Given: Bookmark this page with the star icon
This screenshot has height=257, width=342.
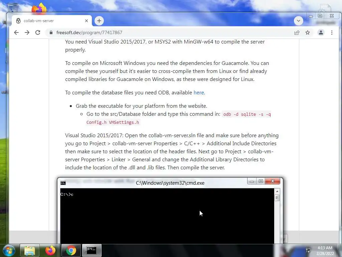Looking at the screenshot, I should click(x=308, y=32).
